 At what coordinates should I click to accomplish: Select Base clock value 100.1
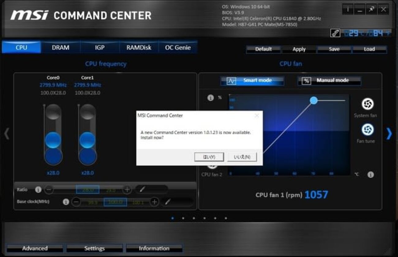pyautogui.click(x=138, y=202)
